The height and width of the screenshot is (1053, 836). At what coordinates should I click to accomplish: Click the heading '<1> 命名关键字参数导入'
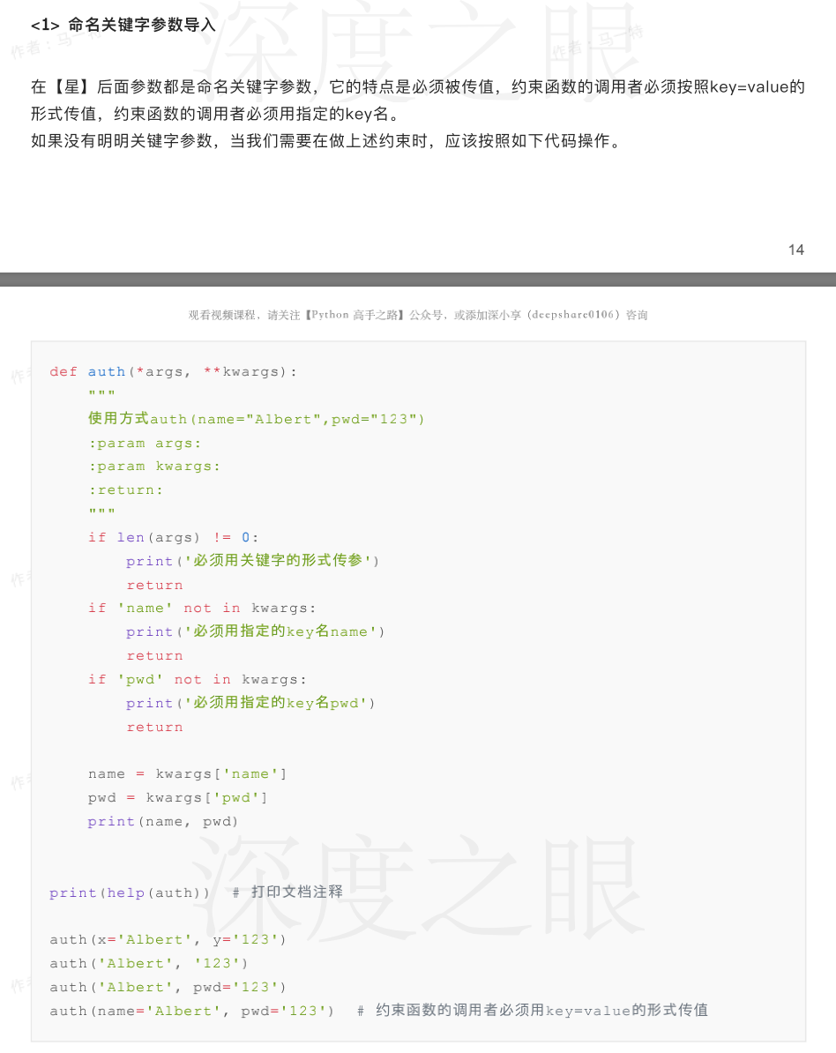pos(123,26)
